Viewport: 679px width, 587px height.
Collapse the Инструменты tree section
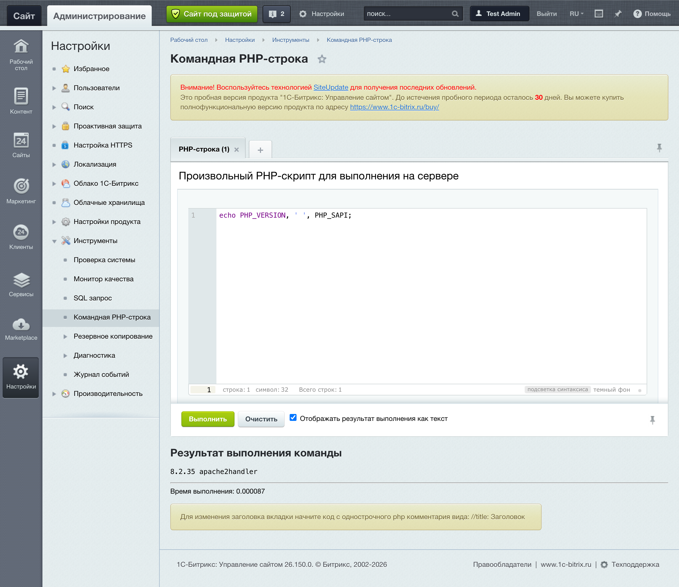54,241
